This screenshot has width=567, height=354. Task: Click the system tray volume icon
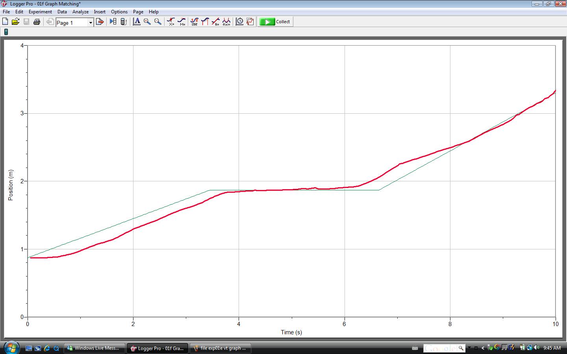coord(536,348)
